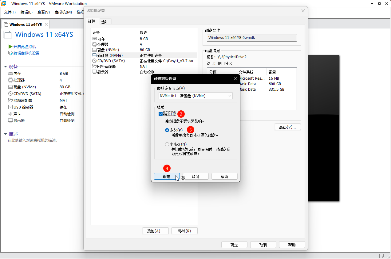Click the VMware Workstation title bar icon
This screenshot has width=391, height=259.
[4, 4]
